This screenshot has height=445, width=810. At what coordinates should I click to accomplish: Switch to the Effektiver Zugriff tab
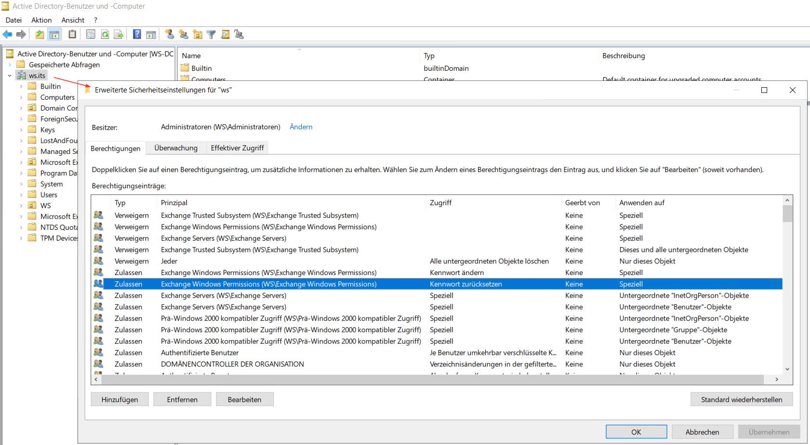click(x=237, y=148)
